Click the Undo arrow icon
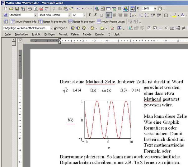This screenshot has height=167, width=188. tap(78, 9)
